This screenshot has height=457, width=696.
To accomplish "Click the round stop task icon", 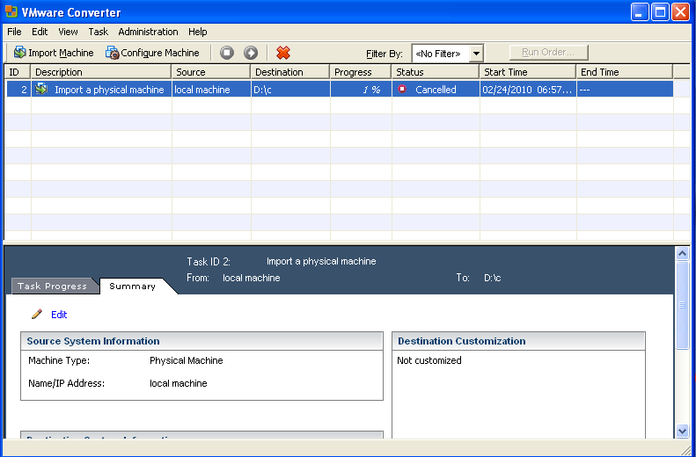I will [227, 53].
